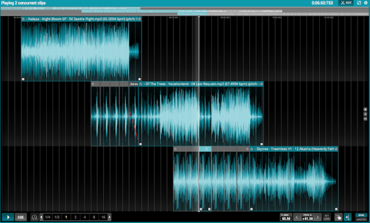Click the loop icon before Of The Trees title
The width and height of the screenshot is (370, 223).
[140, 84]
